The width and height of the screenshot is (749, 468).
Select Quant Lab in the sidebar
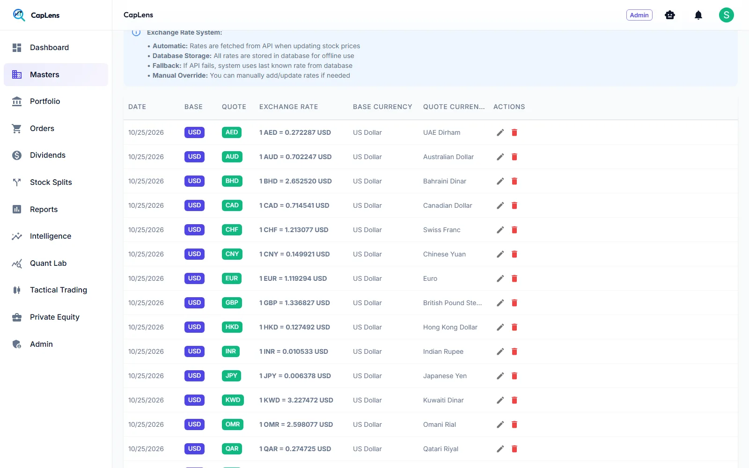click(56, 263)
